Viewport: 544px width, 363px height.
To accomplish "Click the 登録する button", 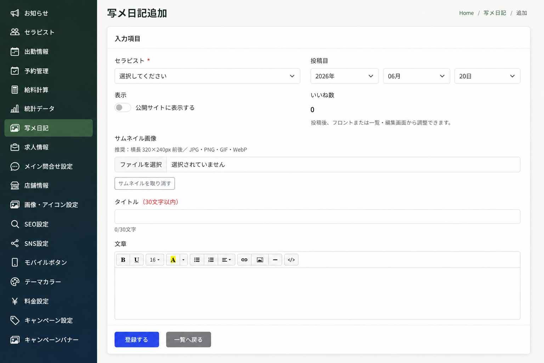I will (x=137, y=340).
